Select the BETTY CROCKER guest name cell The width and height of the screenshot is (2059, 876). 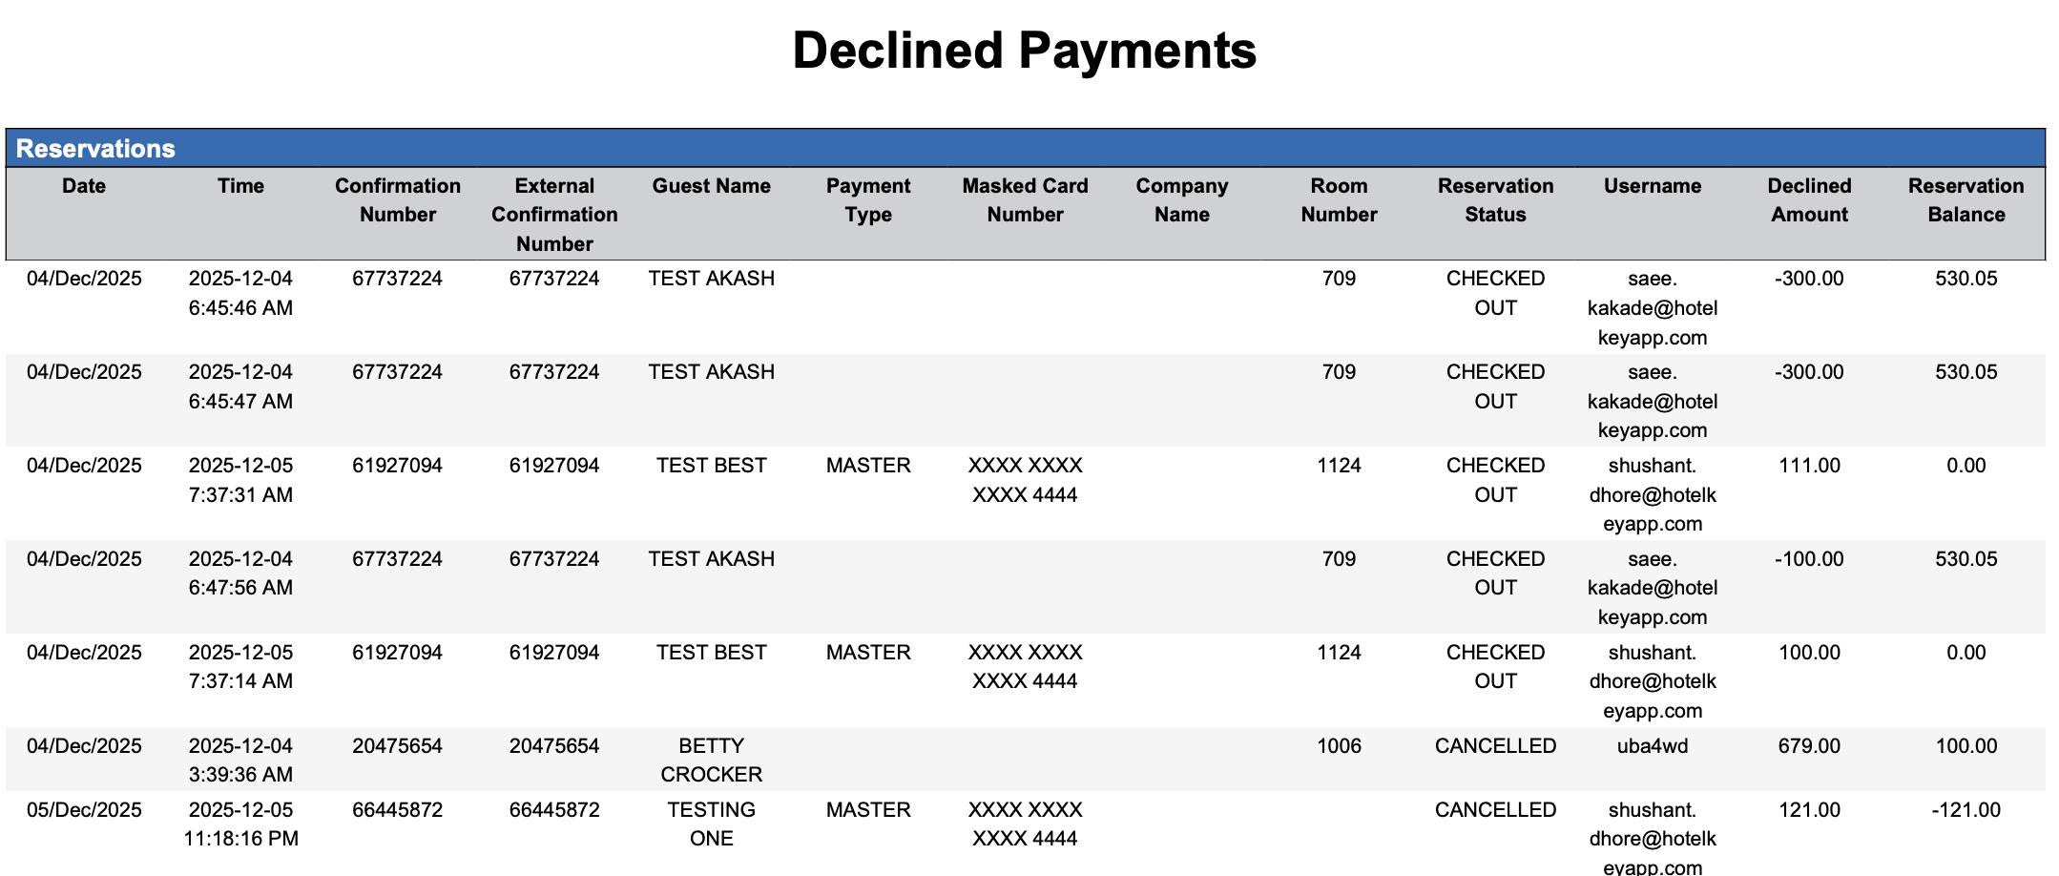point(711,760)
